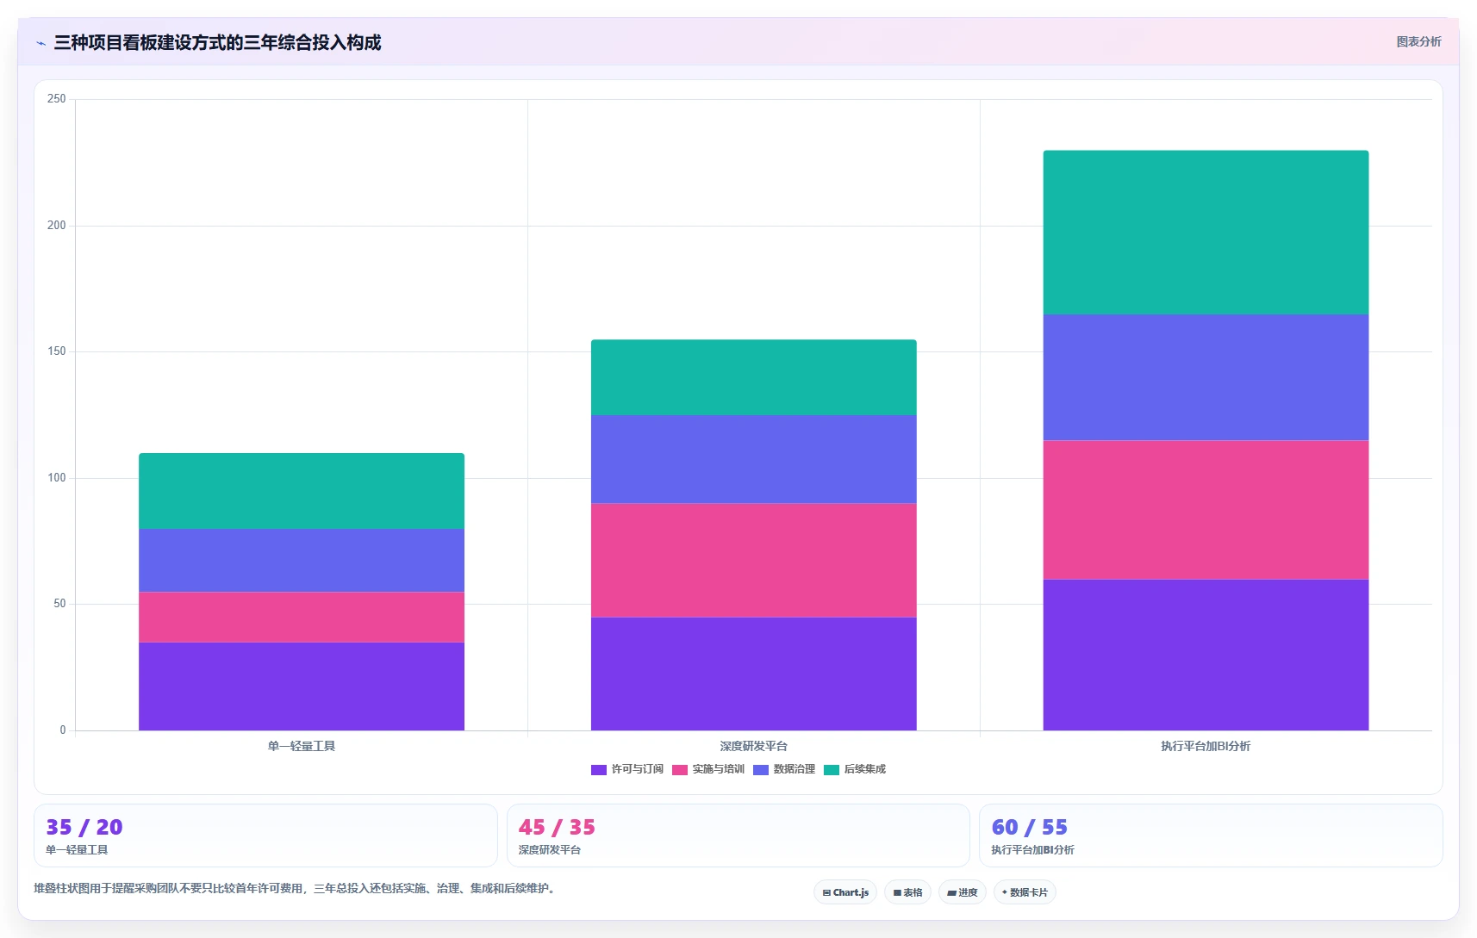Toggle the 实施与培训 legend item
Viewport: 1477px width, 938px height.
point(708,769)
